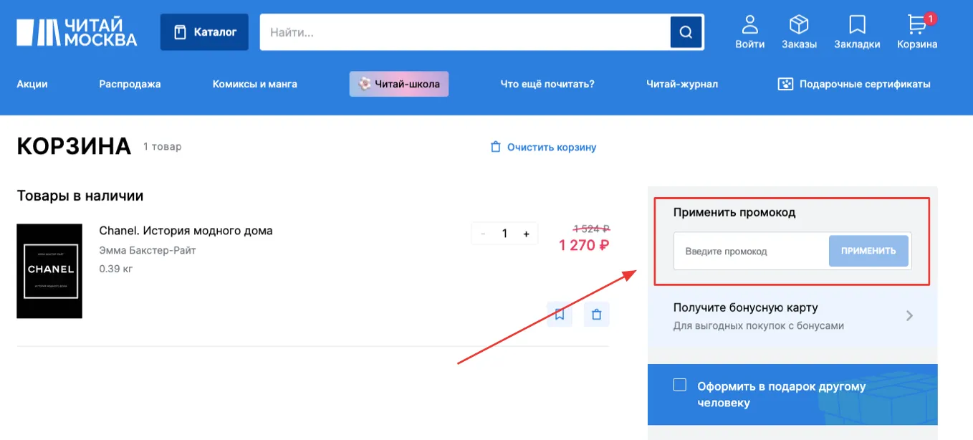
Task: Expand Получите бонусную карту chevron
Action: 909,315
